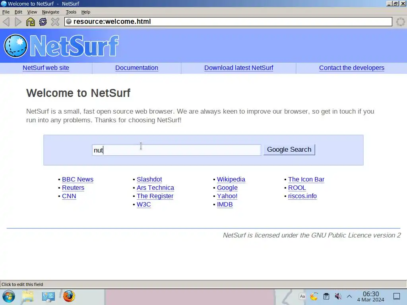Screen dimensions: 407x305
Task: Open the taskbar clock and date
Action: click(371, 296)
